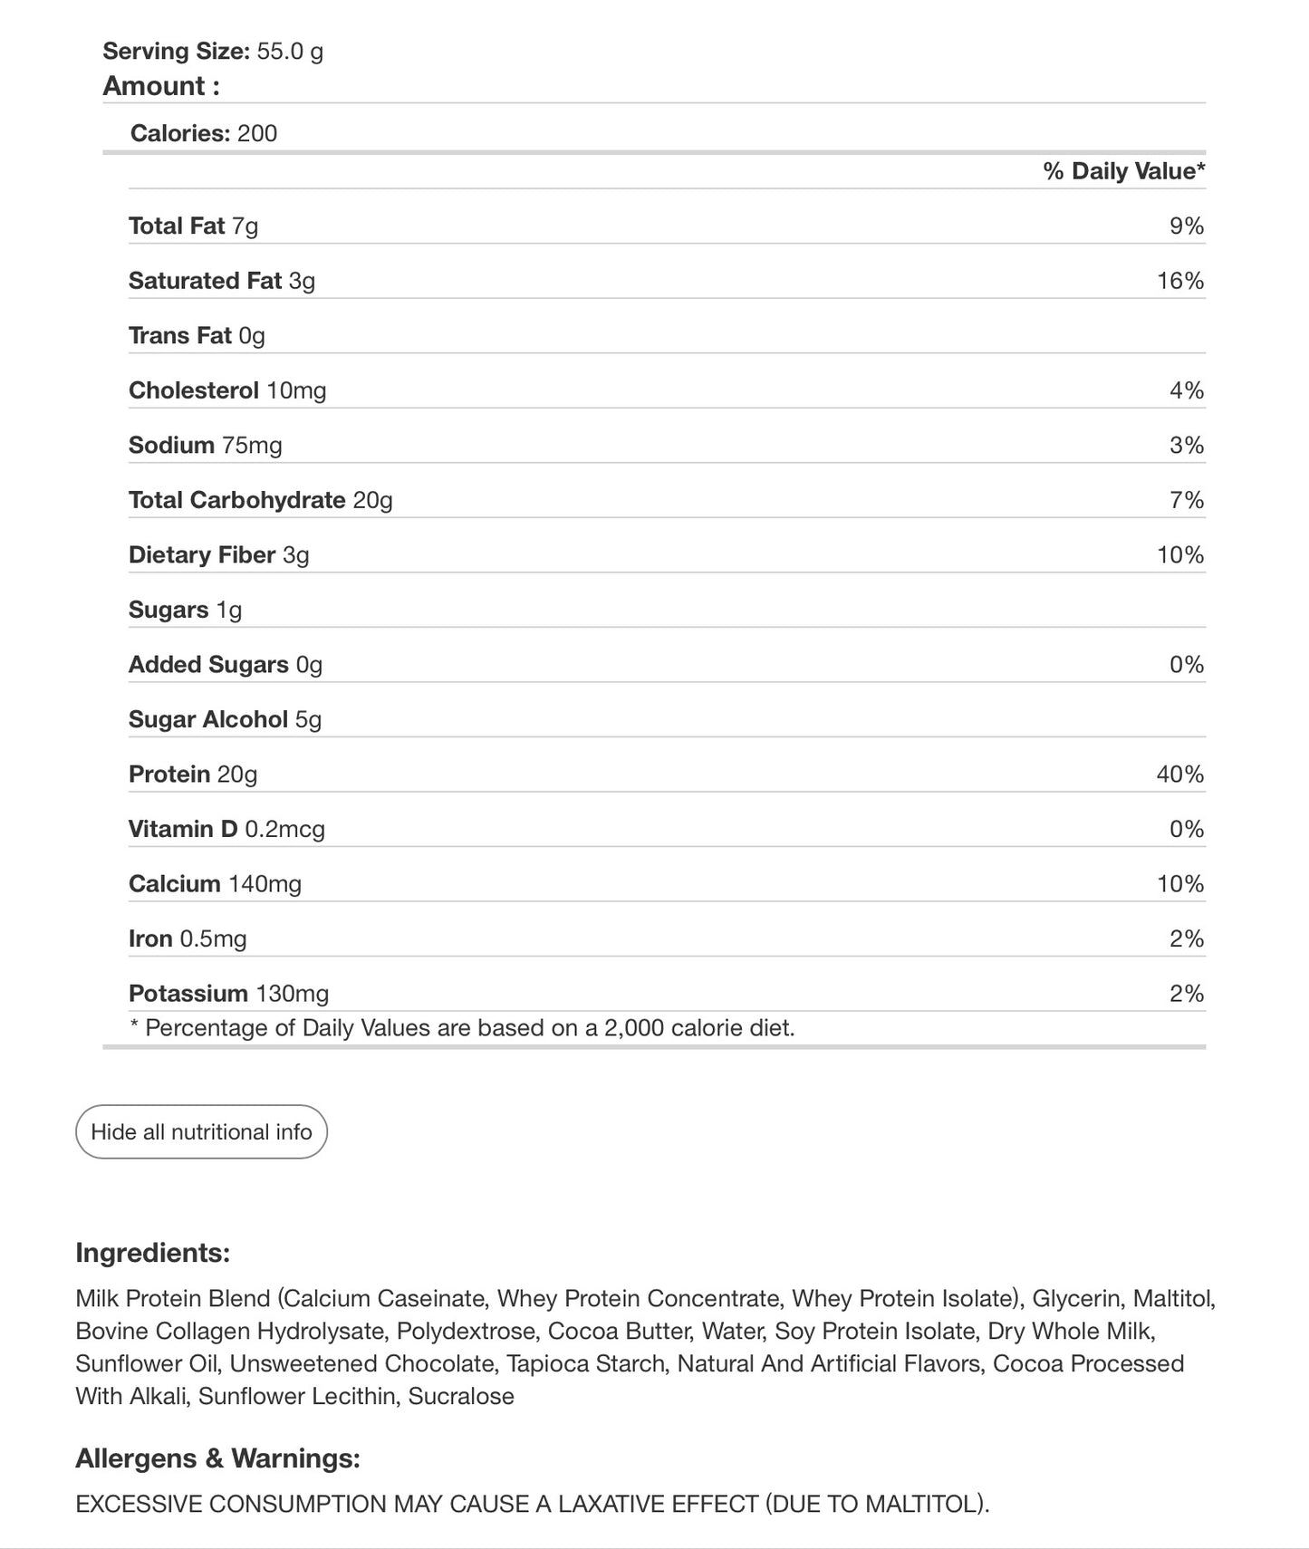Click the Sugar Alcohol 5g entry
Image resolution: width=1309 pixels, height=1549 pixels.
(226, 719)
